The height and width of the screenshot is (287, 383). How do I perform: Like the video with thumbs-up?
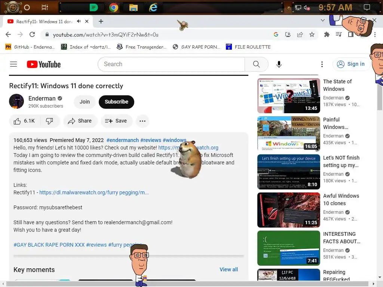coord(24,121)
